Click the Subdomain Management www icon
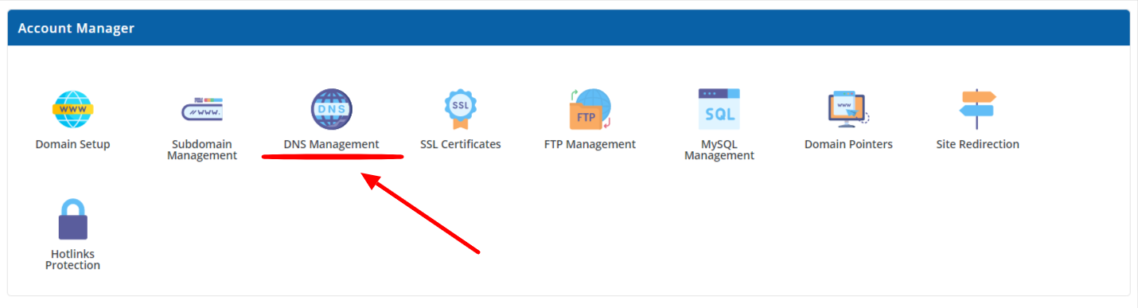This screenshot has width=1138, height=308. [202, 110]
